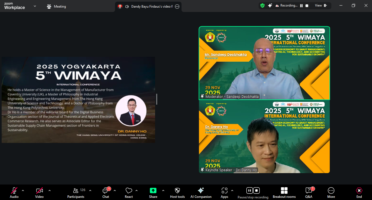Turn on camera with Video button
The width and height of the screenshot is (372, 200).
pos(39,193)
